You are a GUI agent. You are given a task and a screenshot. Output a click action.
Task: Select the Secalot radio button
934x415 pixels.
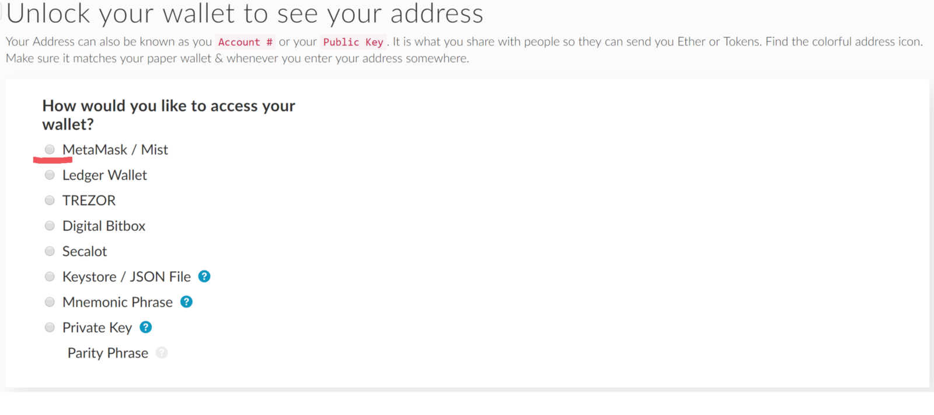(x=50, y=251)
